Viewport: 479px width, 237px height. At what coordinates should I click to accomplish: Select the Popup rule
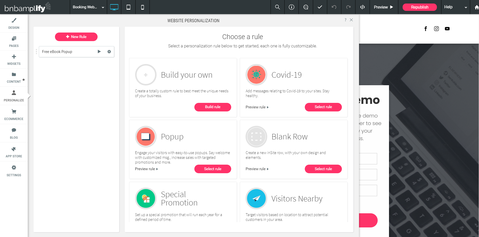coord(213,169)
